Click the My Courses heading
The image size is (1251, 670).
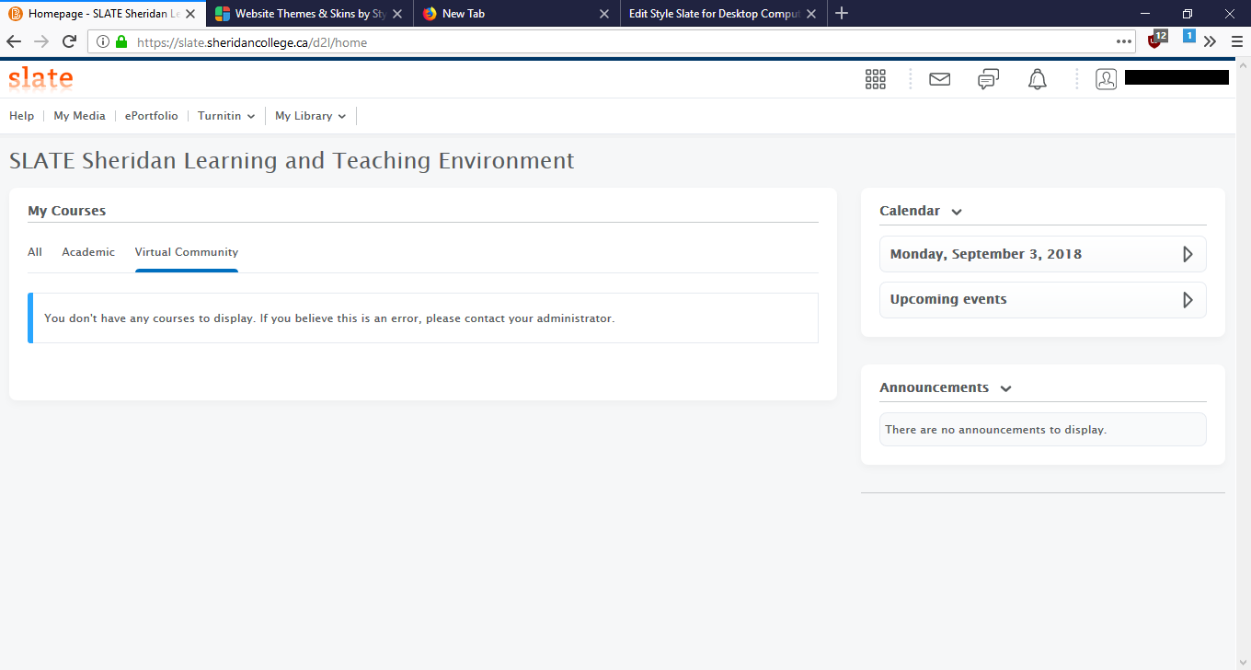66,211
